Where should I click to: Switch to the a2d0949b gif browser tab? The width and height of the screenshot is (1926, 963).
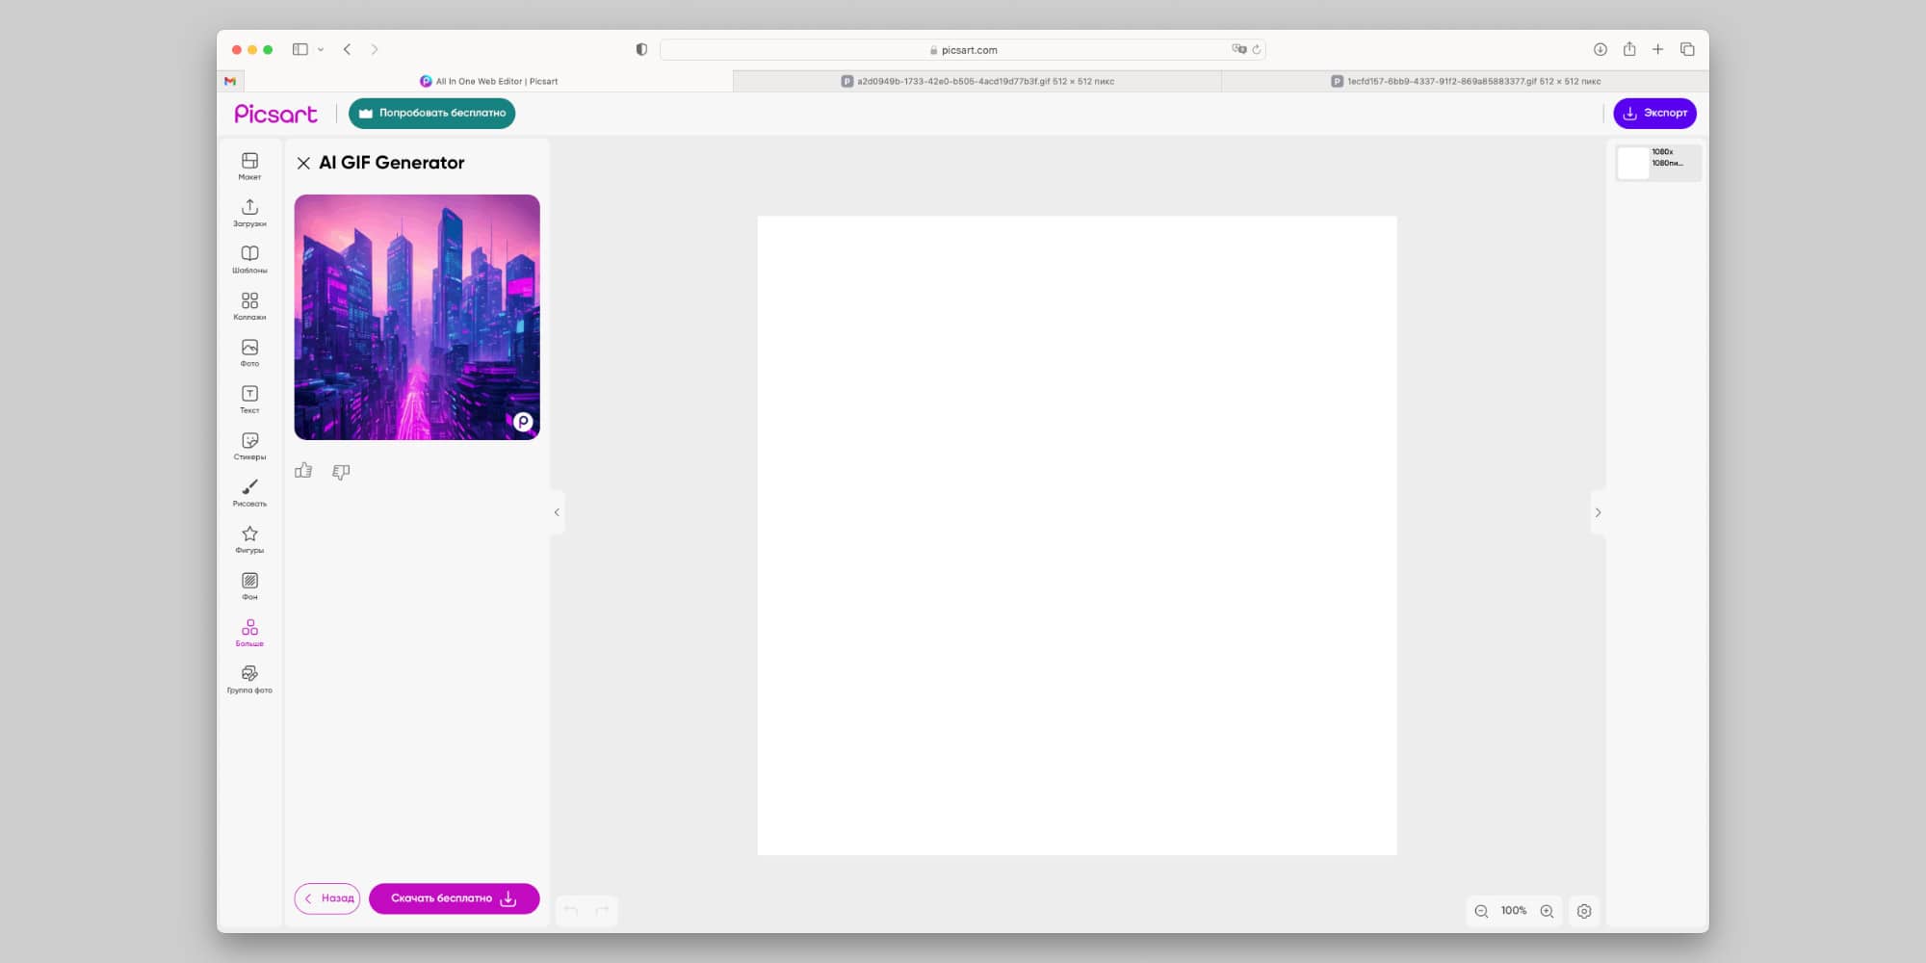tap(977, 82)
